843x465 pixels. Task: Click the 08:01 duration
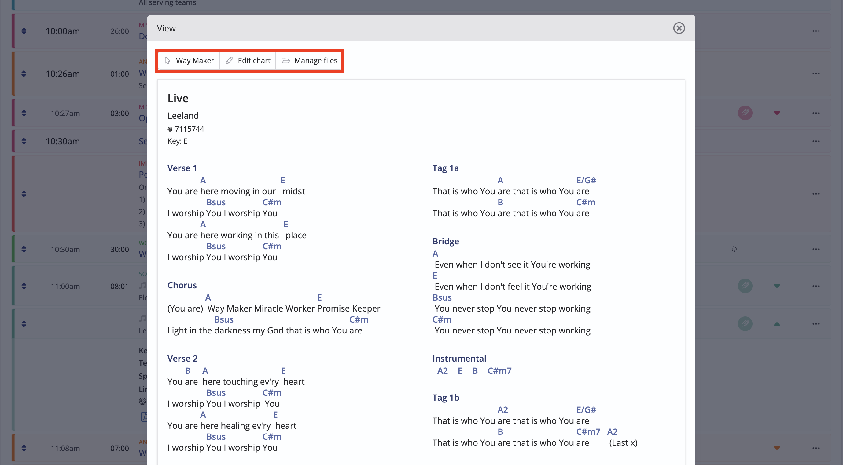(120, 286)
